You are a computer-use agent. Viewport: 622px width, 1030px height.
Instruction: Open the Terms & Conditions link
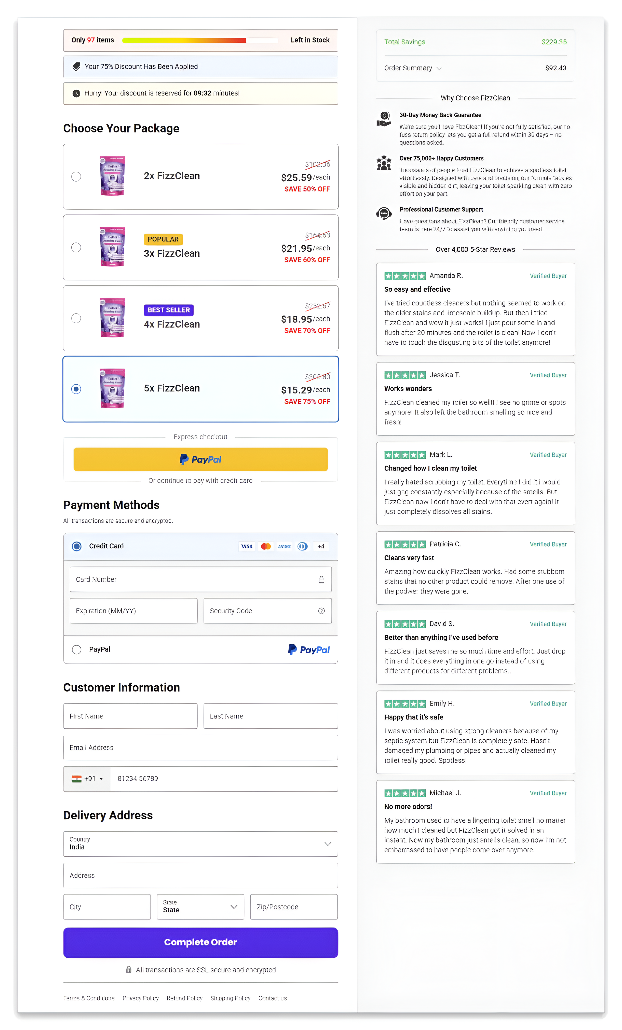point(89,998)
